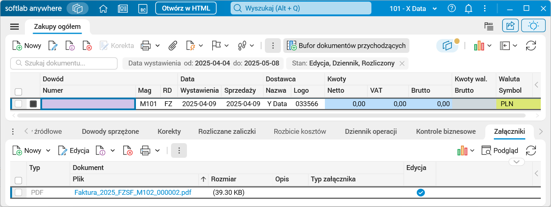Open the Dowody sprzężone tab

[x=111, y=131]
